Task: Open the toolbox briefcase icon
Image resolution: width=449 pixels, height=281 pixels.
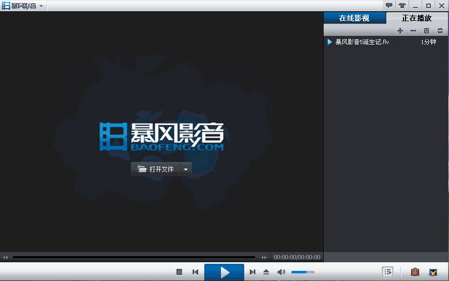Action: point(415,271)
